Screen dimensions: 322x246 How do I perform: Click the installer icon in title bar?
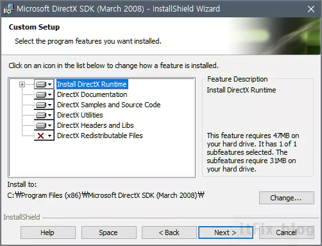coord(8,9)
